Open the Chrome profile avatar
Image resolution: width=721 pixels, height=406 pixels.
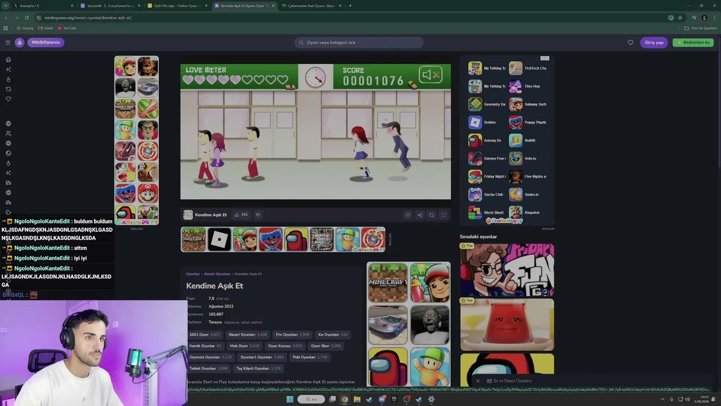[x=704, y=17]
